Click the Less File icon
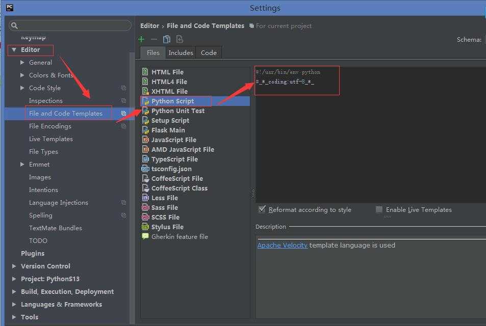 (x=145, y=198)
